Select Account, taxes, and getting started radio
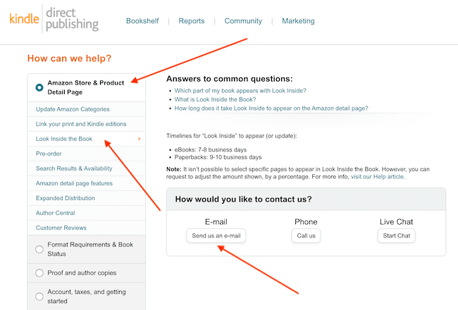Image resolution: width=458 pixels, height=310 pixels. tap(39, 296)
